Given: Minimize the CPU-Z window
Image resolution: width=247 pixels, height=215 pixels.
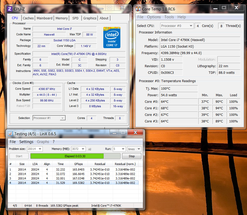Looking at the screenshot, I should pyautogui.click(x=101, y=8).
